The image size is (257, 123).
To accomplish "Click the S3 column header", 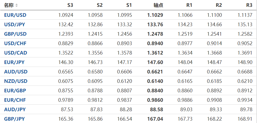I will click(70, 5).
